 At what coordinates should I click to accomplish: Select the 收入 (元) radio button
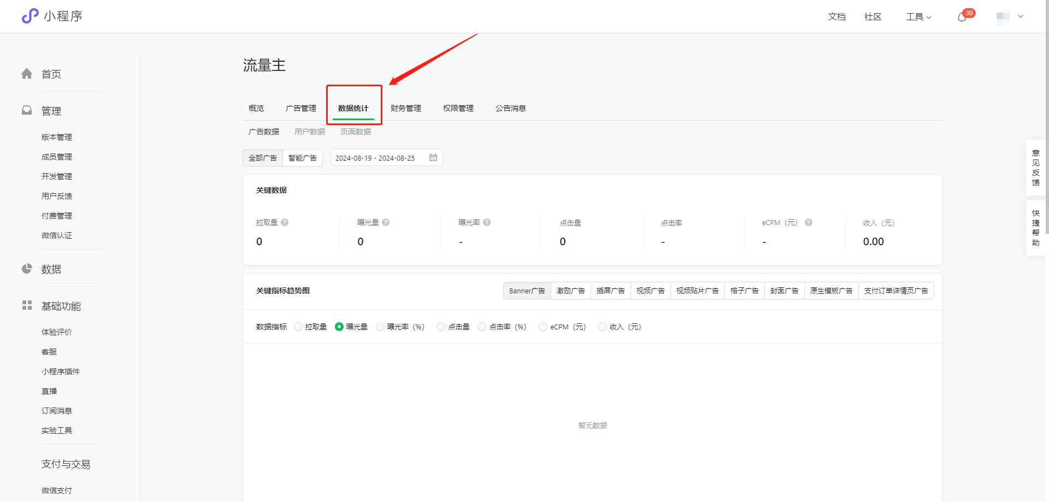click(x=602, y=327)
